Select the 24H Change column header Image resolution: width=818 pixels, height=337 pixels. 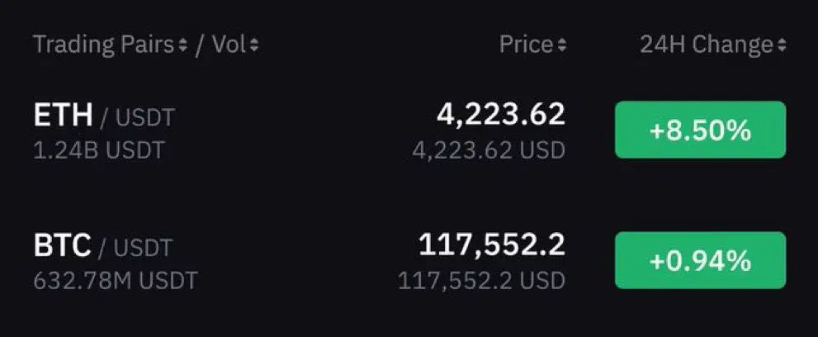(707, 45)
